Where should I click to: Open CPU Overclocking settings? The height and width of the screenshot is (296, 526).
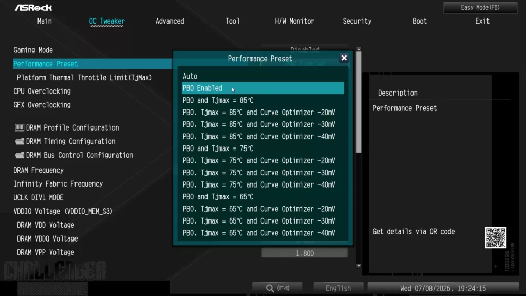pyautogui.click(x=42, y=91)
